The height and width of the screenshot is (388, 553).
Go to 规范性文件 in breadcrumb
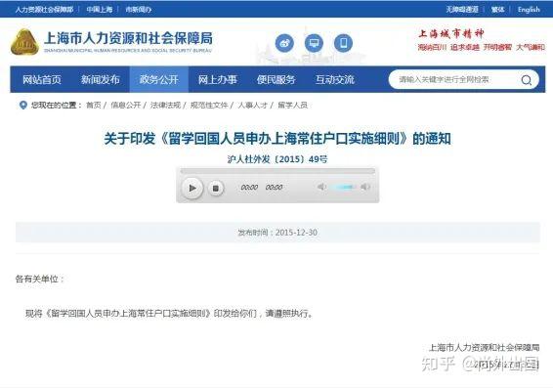pyautogui.click(x=209, y=106)
